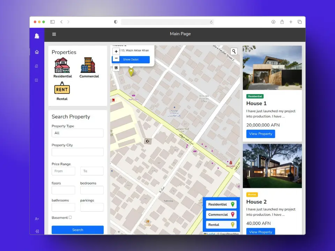The width and height of the screenshot is (335, 251).
Task: Click the add user sidebar icon
Action: pos(37,219)
